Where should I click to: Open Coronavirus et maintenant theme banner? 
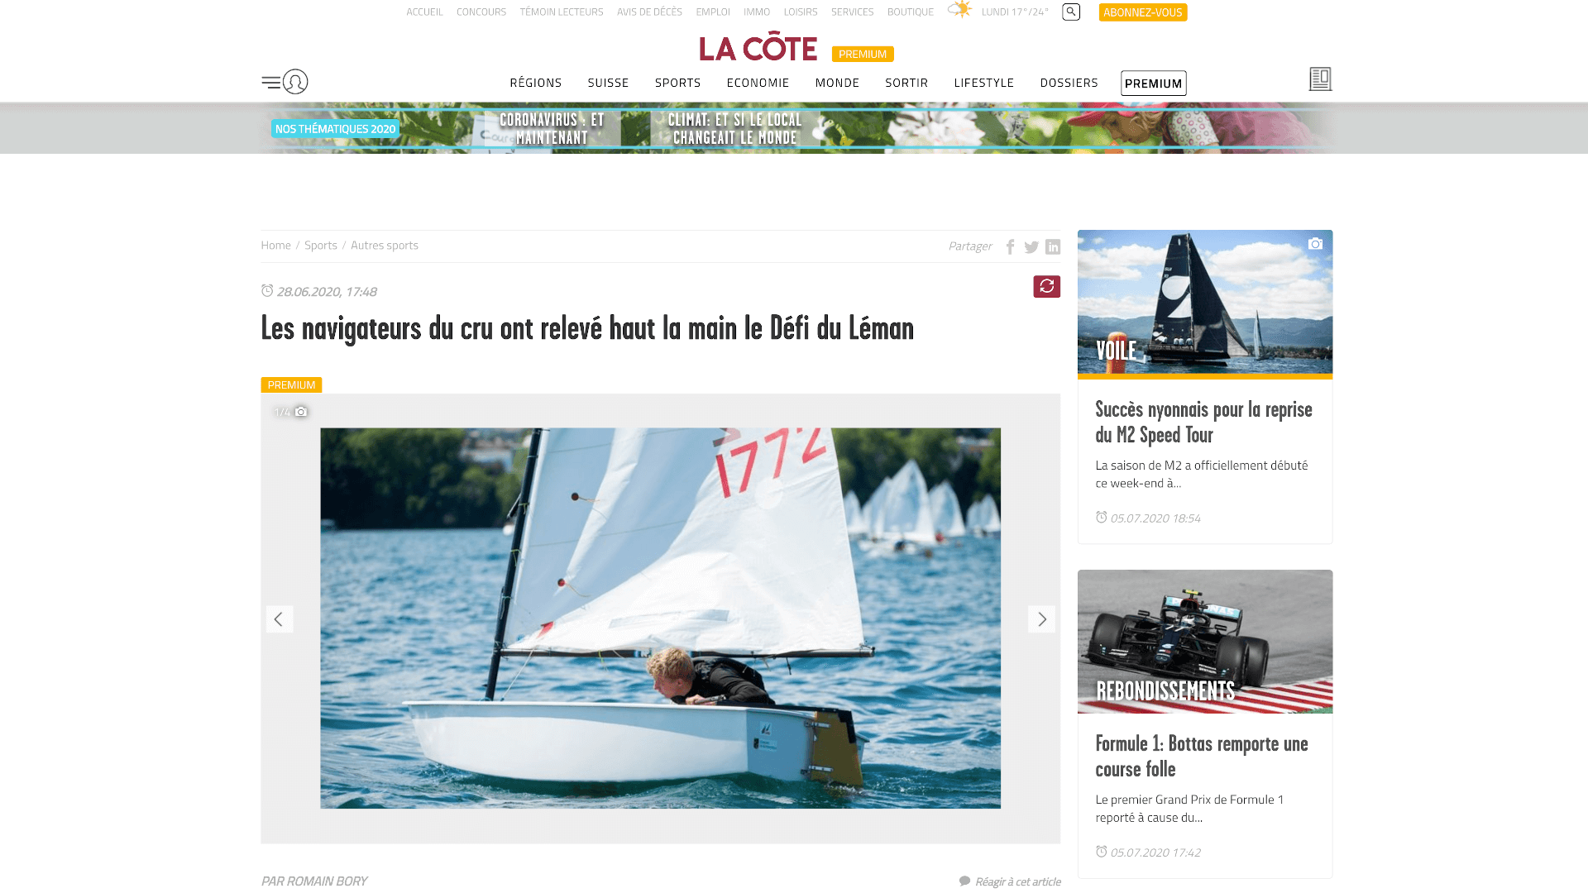point(552,129)
